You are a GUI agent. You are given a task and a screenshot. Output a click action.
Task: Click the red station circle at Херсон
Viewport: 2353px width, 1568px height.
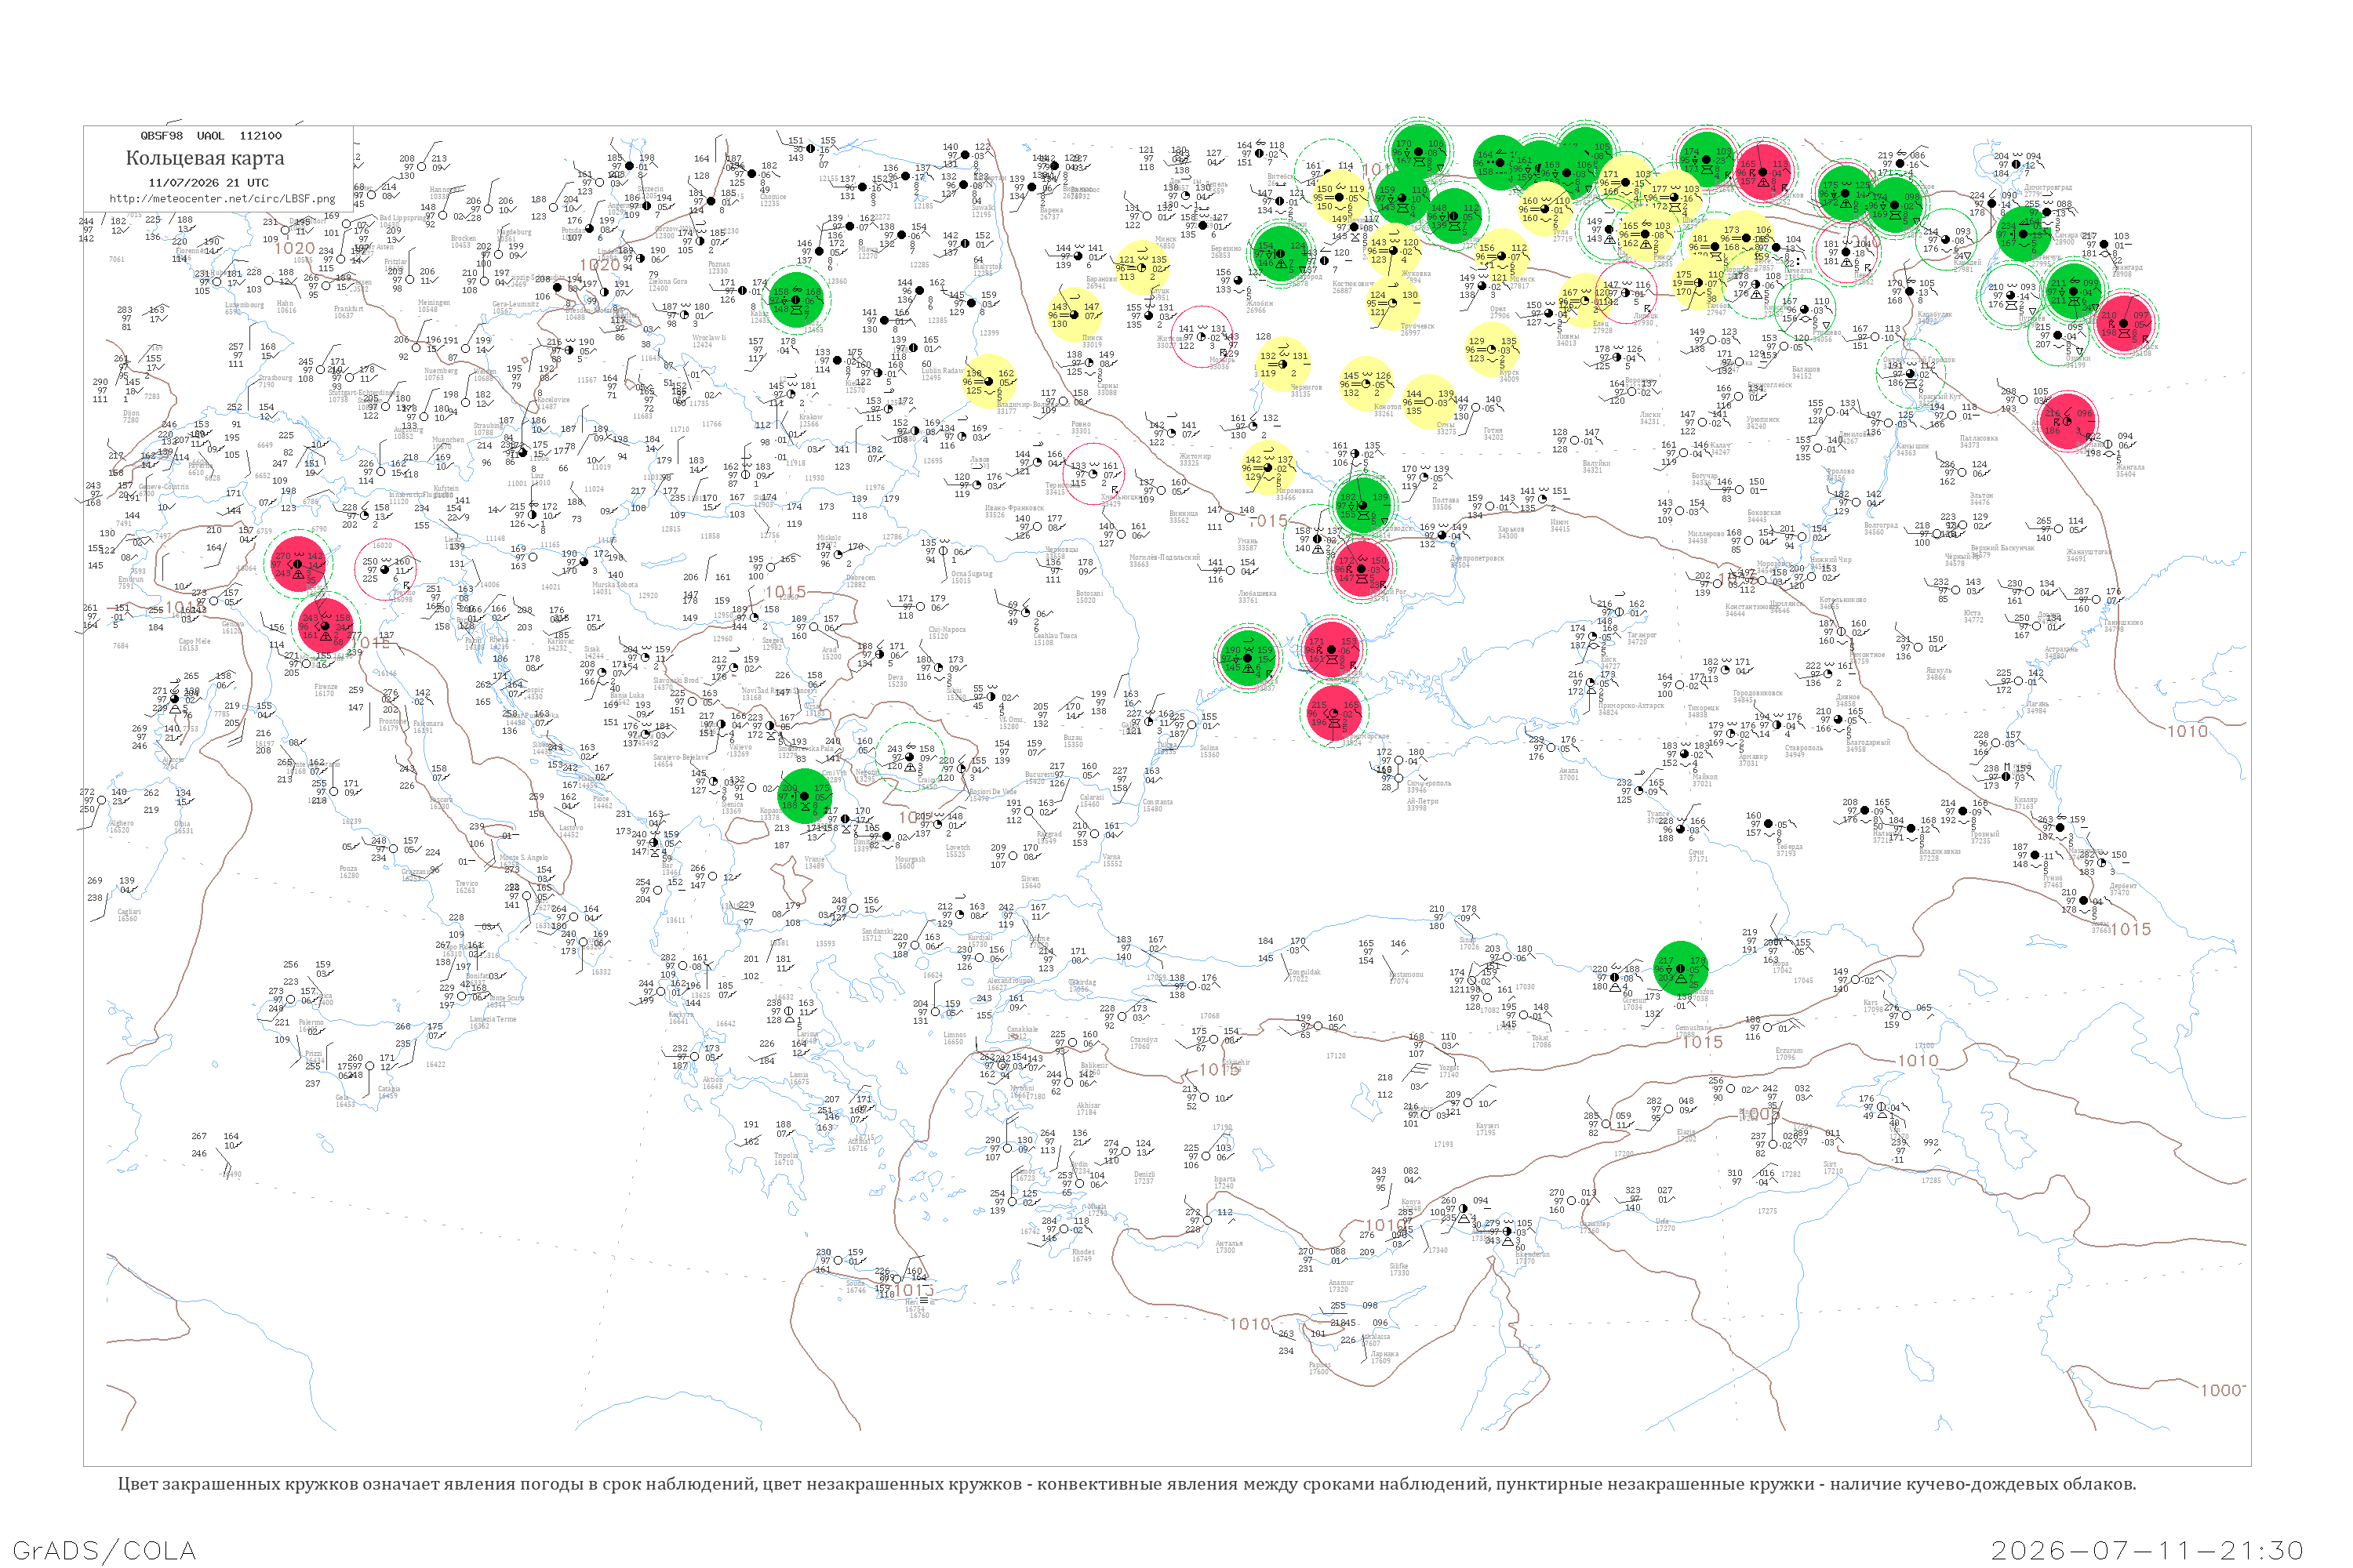[x=1333, y=649]
